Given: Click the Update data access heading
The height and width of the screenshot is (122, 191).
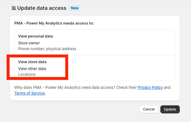Looking at the screenshot, I should (x=42, y=8).
